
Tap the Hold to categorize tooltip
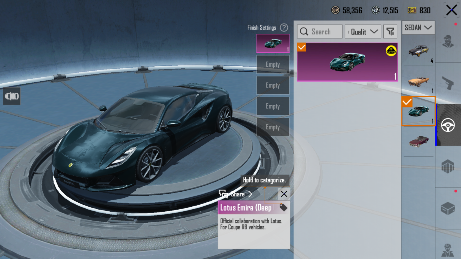(264, 180)
